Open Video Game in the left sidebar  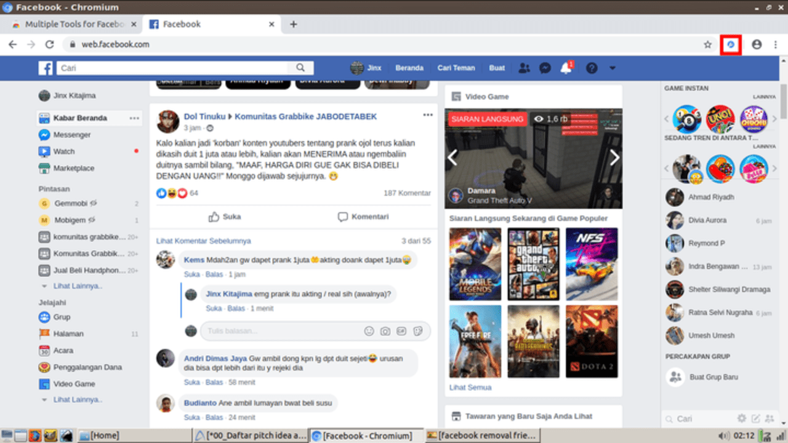(x=66, y=384)
